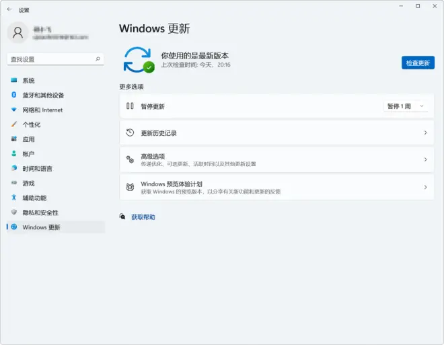Click the Windows 更新 sync icon in sidebar
444x345 pixels.
[x=14, y=227]
